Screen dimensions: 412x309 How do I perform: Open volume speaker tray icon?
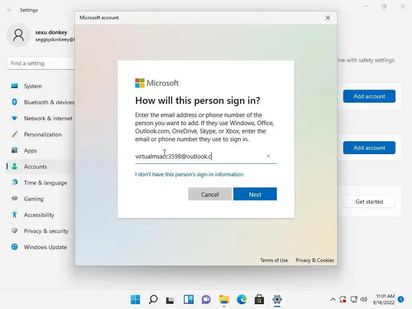[364, 299]
